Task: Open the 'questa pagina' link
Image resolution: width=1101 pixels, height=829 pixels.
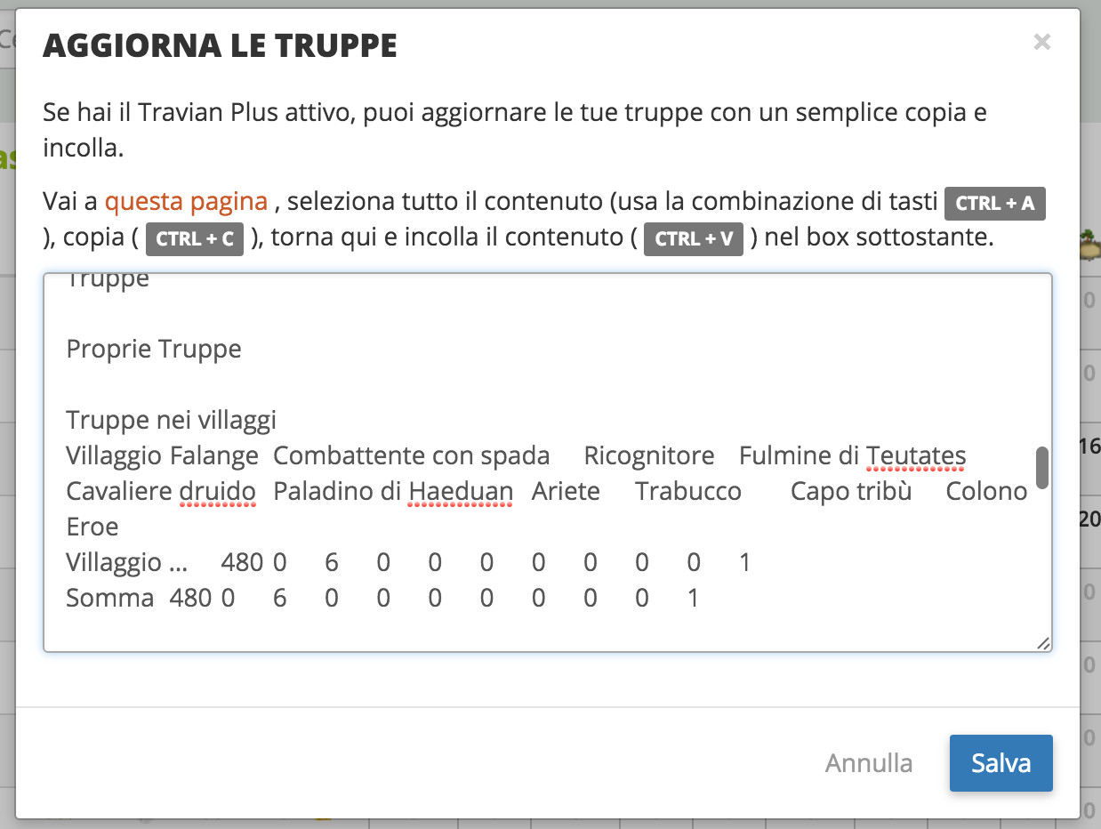Action: coord(186,201)
